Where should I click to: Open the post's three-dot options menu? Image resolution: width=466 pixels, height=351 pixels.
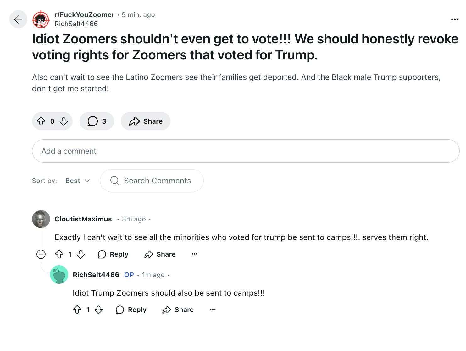(x=454, y=19)
